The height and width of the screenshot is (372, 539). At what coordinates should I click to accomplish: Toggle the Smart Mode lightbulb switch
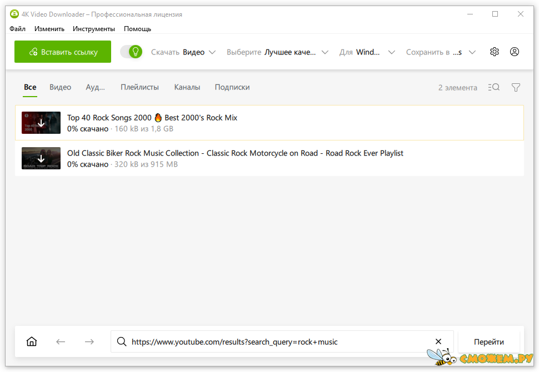(x=131, y=52)
